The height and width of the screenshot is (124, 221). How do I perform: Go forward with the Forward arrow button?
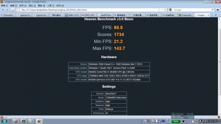(x=7, y=10)
